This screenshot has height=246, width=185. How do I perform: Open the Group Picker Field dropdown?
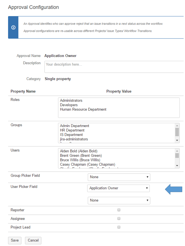click(119, 177)
